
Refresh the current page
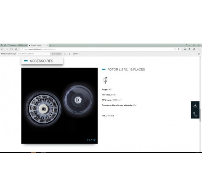[x=11, y=49]
